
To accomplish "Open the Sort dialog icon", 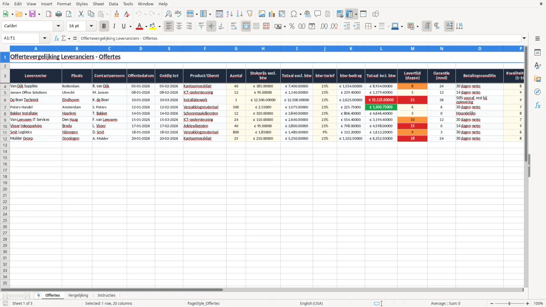I will pyautogui.click(x=219, y=14).
